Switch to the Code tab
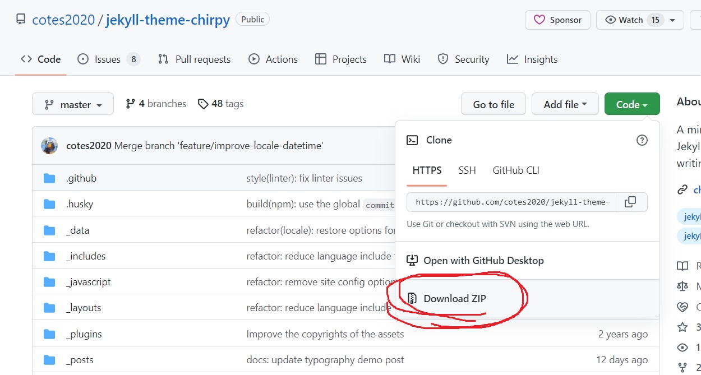This screenshot has height=375, width=701. click(x=41, y=59)
